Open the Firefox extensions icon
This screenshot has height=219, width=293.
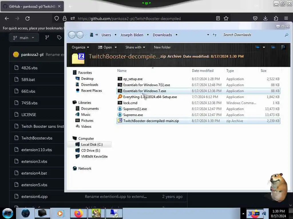coord(276,18)
